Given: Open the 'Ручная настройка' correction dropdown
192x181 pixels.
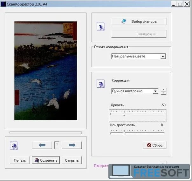Looking at the screenshot, I should coord(135,91).
